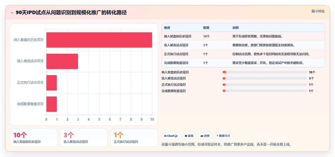
Task: Click the title 90天IPD试点 heading
Action: [71, 13]
